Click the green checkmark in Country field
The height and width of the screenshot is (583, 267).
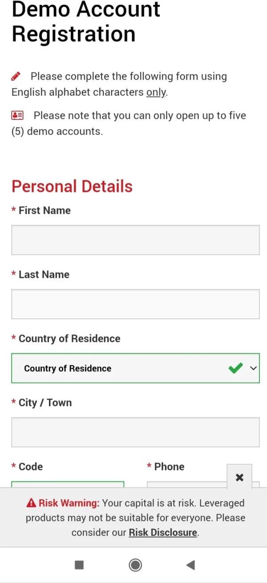point(235,368)
